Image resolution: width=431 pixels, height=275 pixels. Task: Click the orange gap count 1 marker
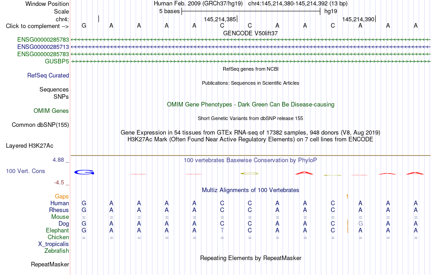tap(347, 197)
